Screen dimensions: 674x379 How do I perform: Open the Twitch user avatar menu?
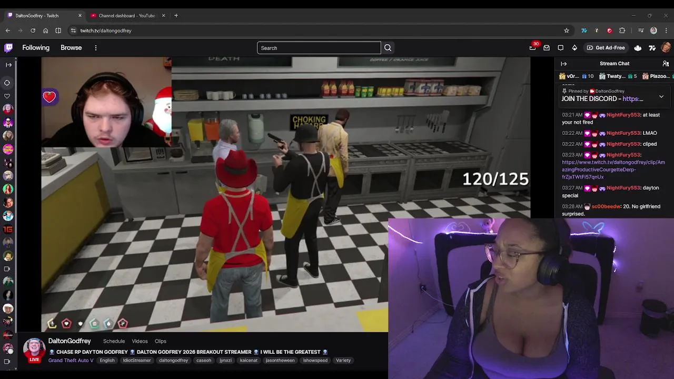coord(666,48)
